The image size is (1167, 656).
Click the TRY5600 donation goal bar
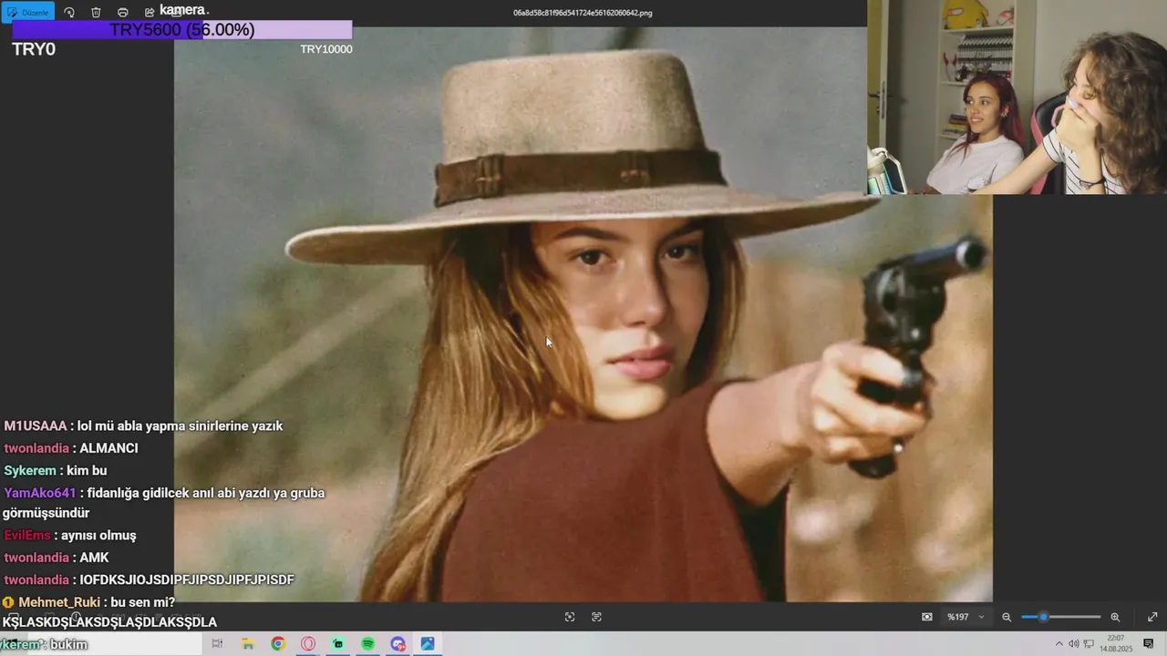(x=182, y=30)
